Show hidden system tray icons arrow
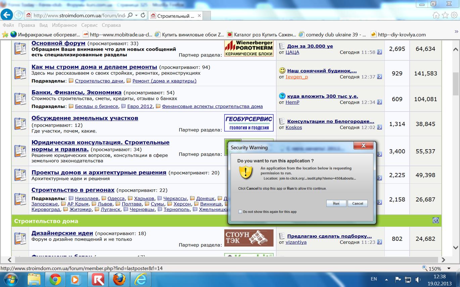 (387, 279)
